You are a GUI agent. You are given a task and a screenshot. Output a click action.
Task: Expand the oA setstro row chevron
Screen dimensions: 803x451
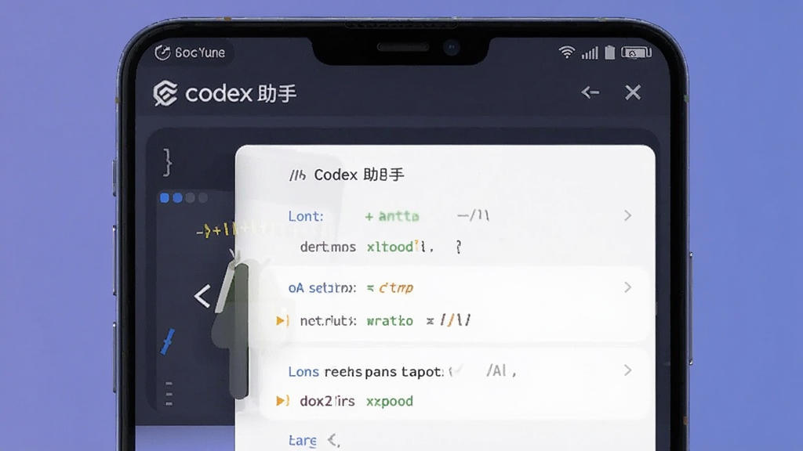pos(627,287)
